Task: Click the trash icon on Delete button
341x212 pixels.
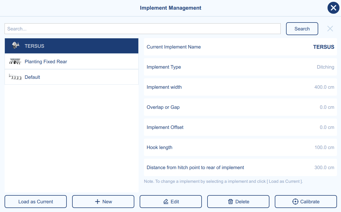Action: point(231,202)
